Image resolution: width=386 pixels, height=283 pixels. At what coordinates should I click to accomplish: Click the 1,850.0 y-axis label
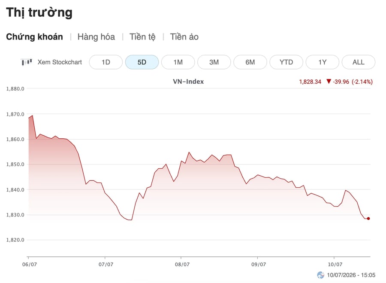pyautogui.click(x=15, y=164)
